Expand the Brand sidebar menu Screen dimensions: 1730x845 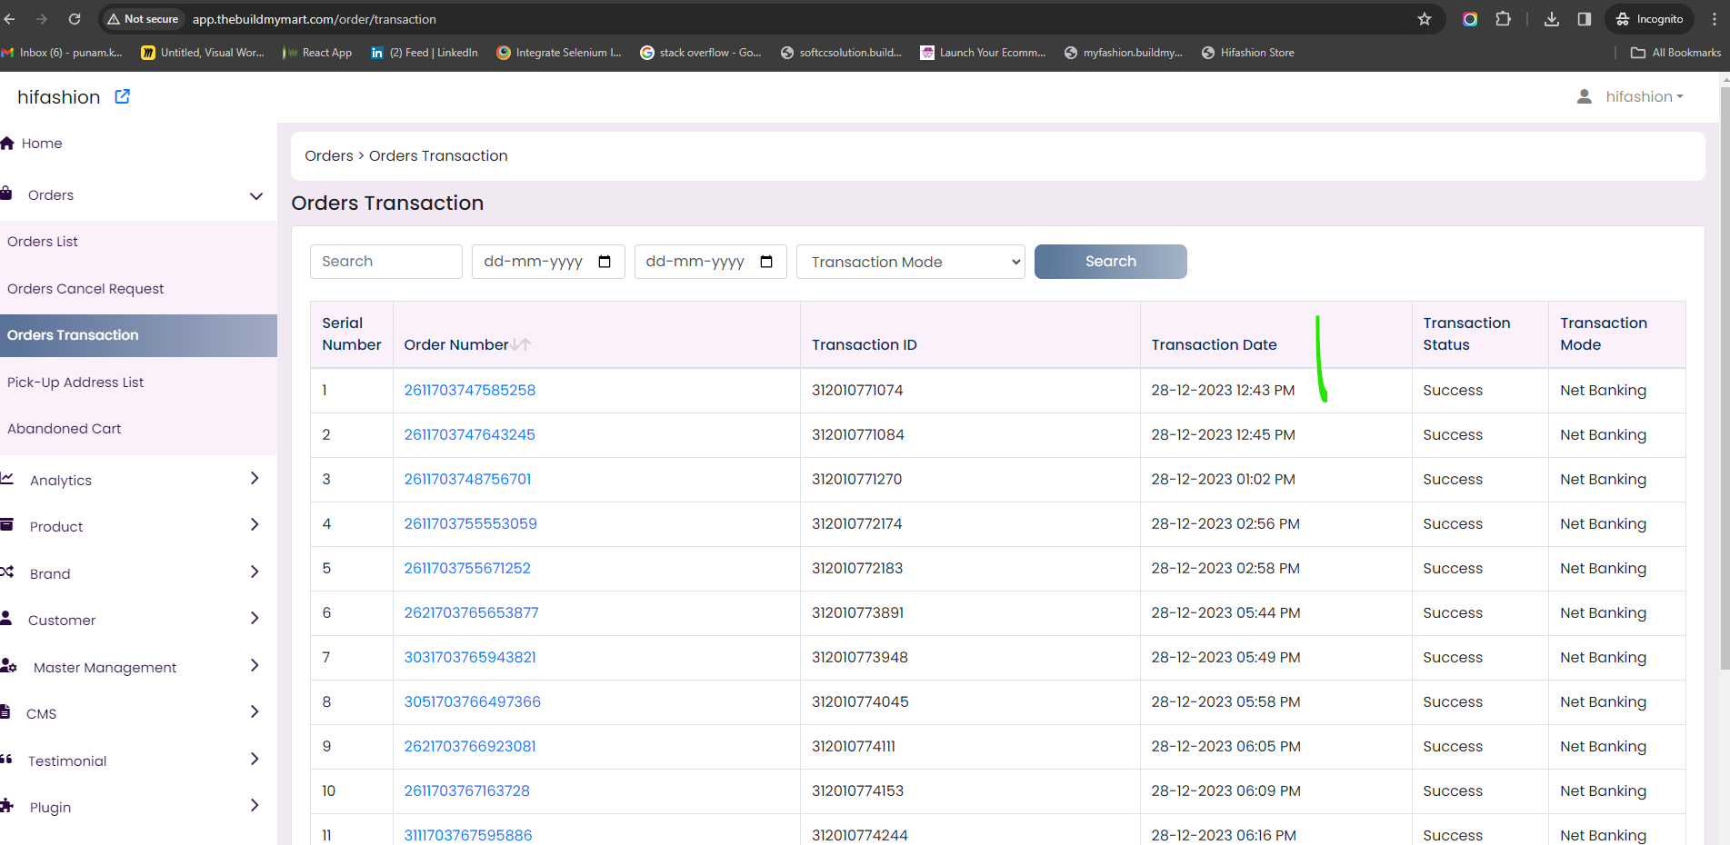(255, 572)
